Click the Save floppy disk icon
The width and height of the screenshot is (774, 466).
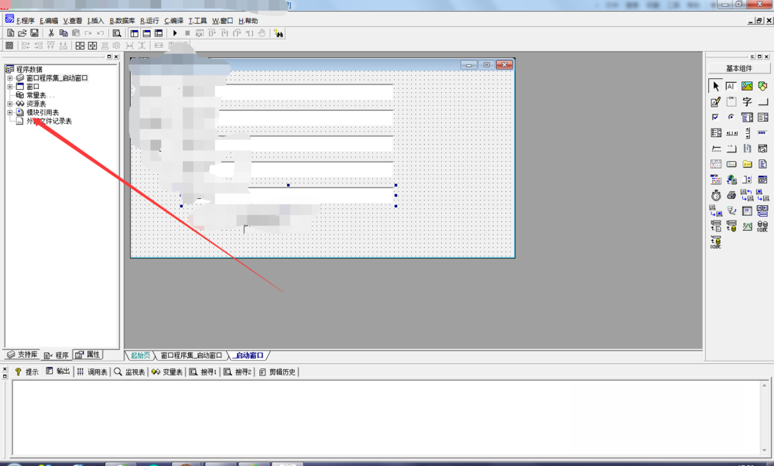pos(34,33)
